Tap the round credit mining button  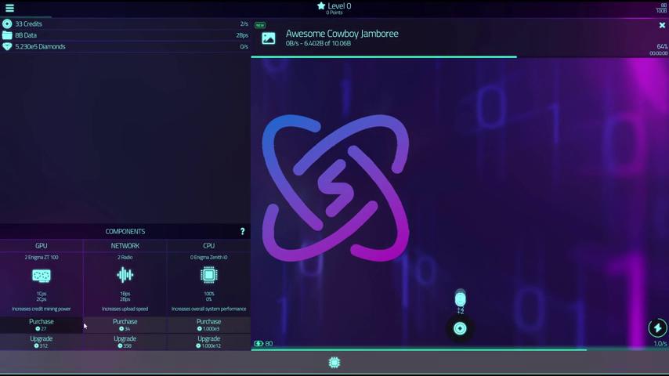coord(460,329)
